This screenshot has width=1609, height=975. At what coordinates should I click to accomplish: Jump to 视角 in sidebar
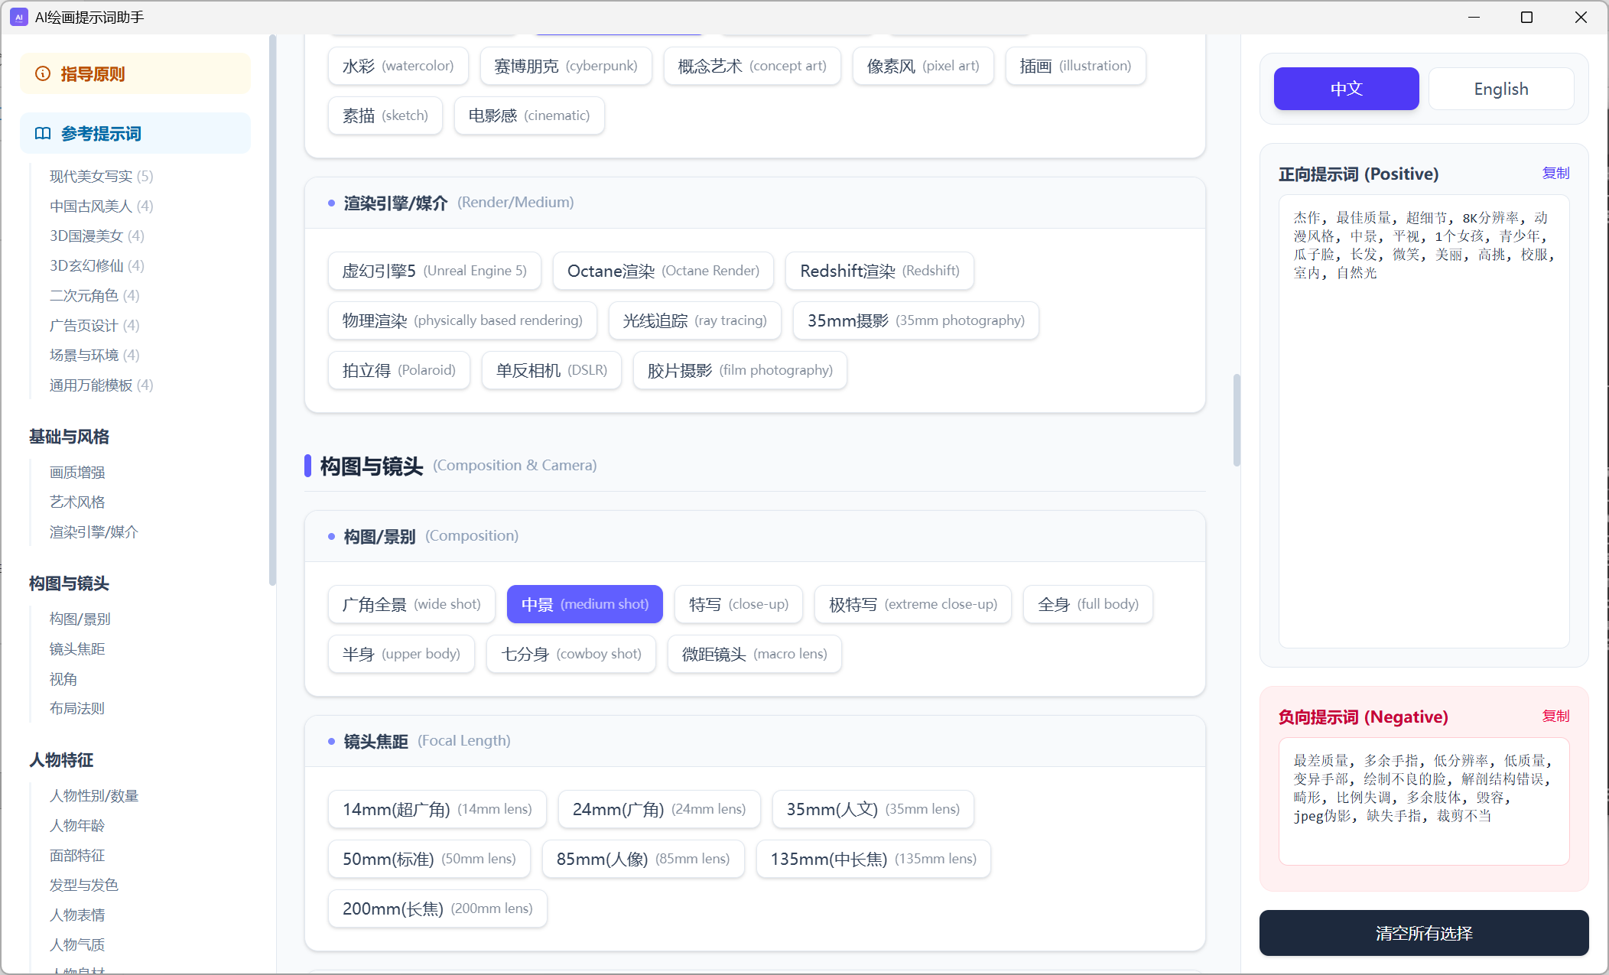tap(63, 679)
